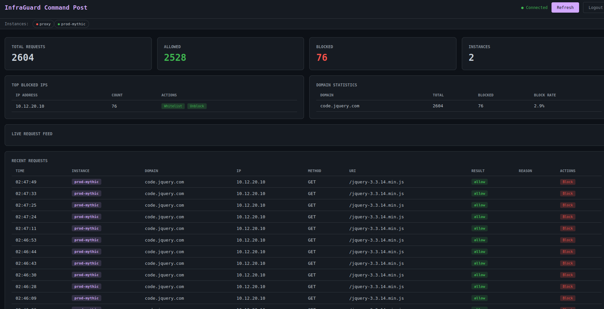This screenshot has height=309, width=604.
Task: Click the allow badge in the 02:47:33 row
Action: tap(479, 194)
